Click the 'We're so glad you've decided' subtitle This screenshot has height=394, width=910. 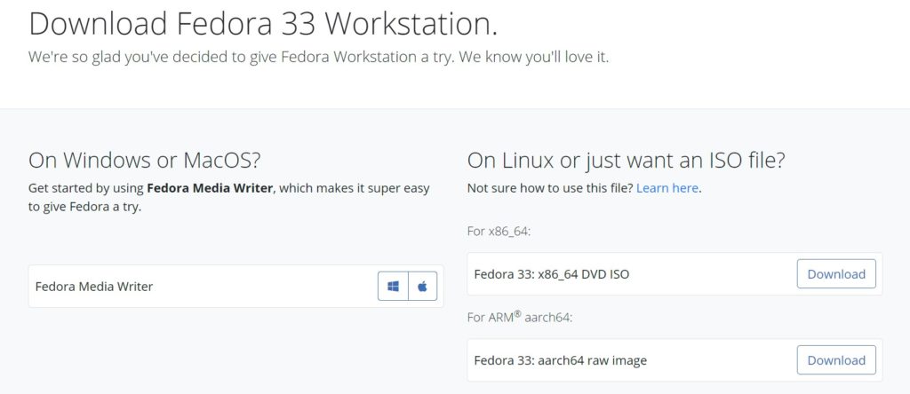(319, 58)
